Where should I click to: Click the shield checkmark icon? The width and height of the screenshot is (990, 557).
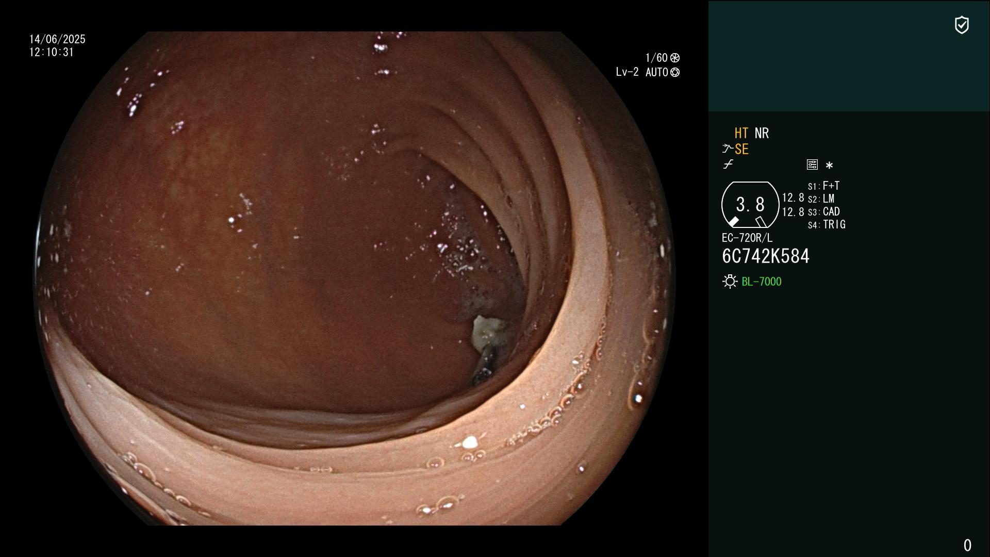click(x=962, y=25)
